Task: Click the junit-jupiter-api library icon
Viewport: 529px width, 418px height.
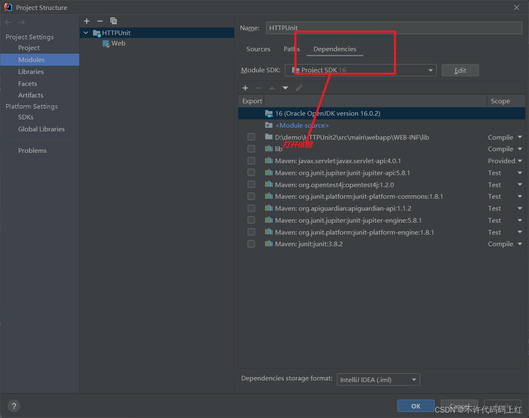Action: click(269, 173)
